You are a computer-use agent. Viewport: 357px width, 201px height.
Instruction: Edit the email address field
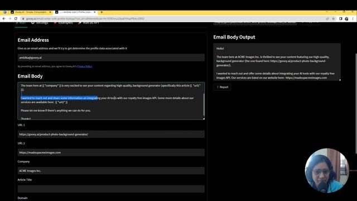111,58
